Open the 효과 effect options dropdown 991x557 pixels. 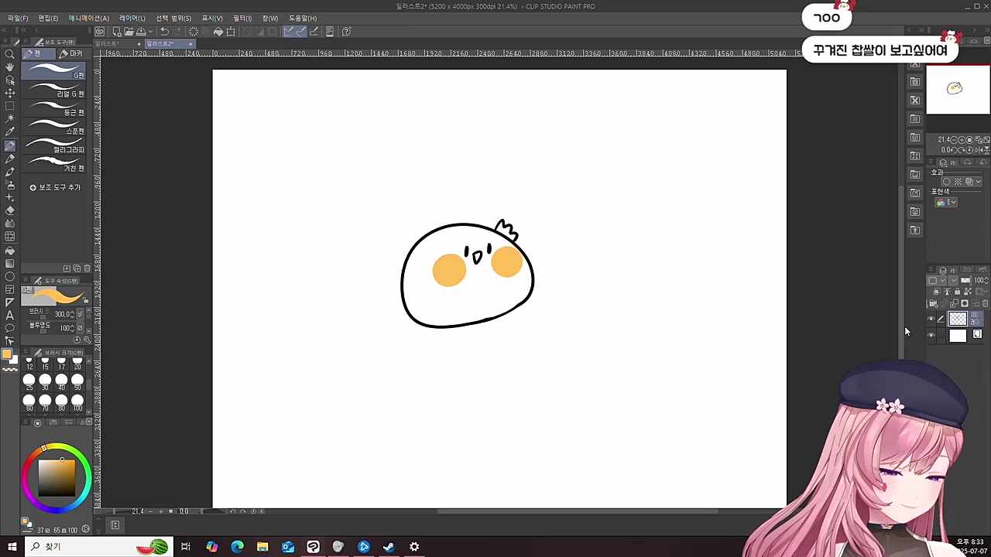point(979,182)
